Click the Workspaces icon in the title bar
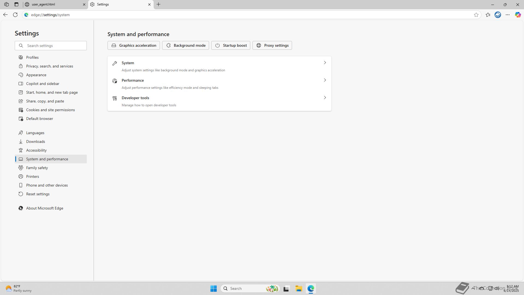The height and width of the screenshot is (295, 524). [7, 4]
